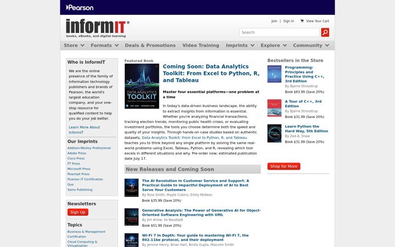The width and height of the screenshot is (395, 247).
Task: Open Learn Python the Hard Way link
Action: [306, 128]
